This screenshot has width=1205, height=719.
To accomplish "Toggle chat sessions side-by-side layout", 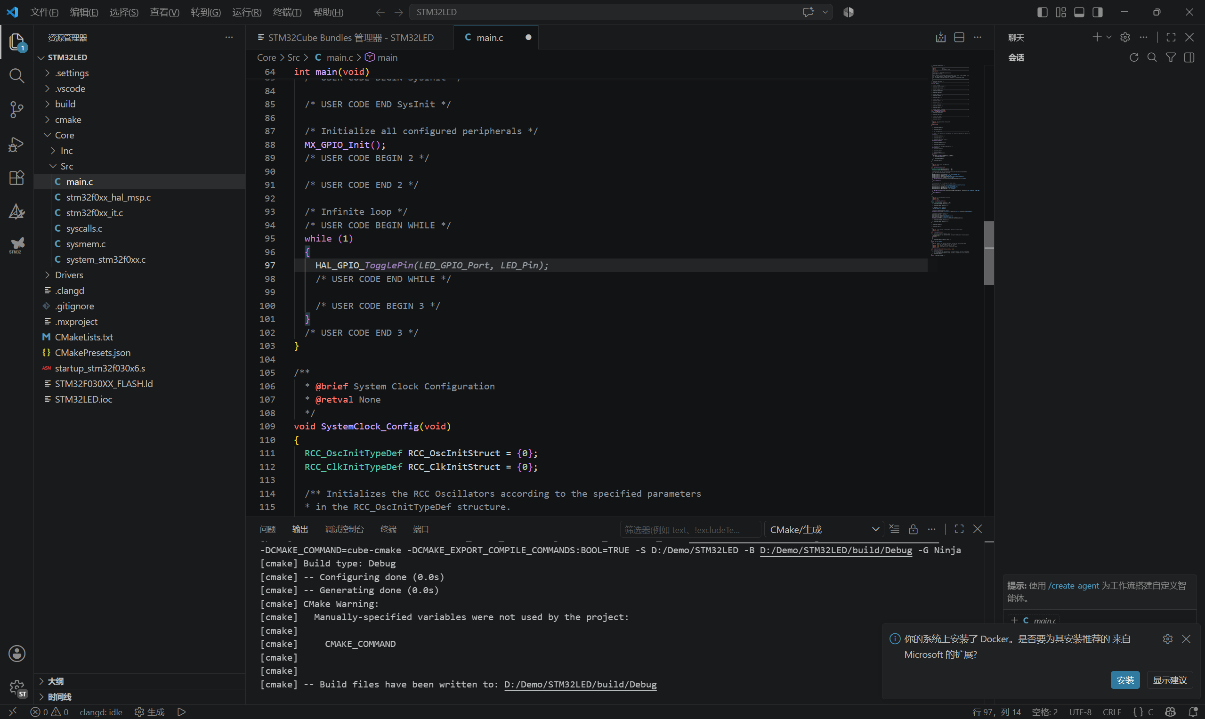I will pyautogui.click(x=1189, y=57).
